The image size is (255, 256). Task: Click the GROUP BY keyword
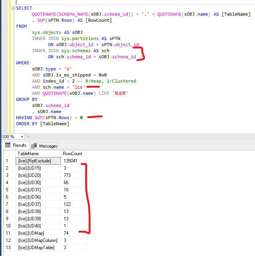(x=27, y=99)
